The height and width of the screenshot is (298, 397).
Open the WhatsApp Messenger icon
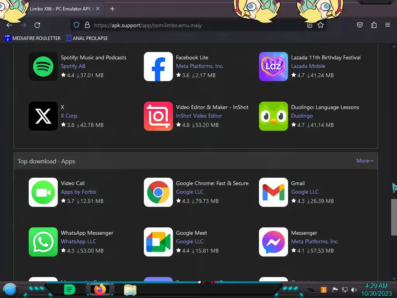pyautogui.click(x=43, y=242)
